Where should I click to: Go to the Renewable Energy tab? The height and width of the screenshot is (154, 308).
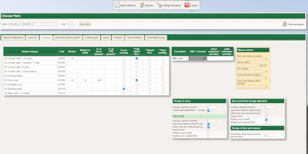click(156, 37)
